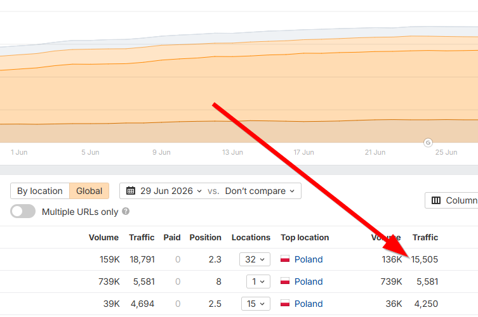Expand the 15 locations dropdown
The width and height of the screenshot is (478, 317).
point(256,304)
